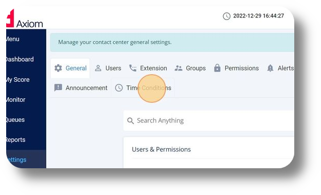Click the Groups people icon
Viewport: 321px width, 195px height.
click(x=179, y=68)
